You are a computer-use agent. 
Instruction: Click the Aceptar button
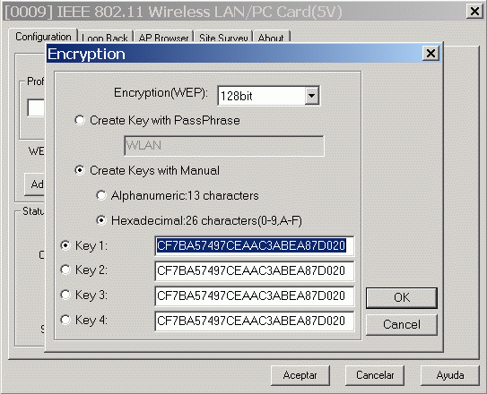click(300, 375)
